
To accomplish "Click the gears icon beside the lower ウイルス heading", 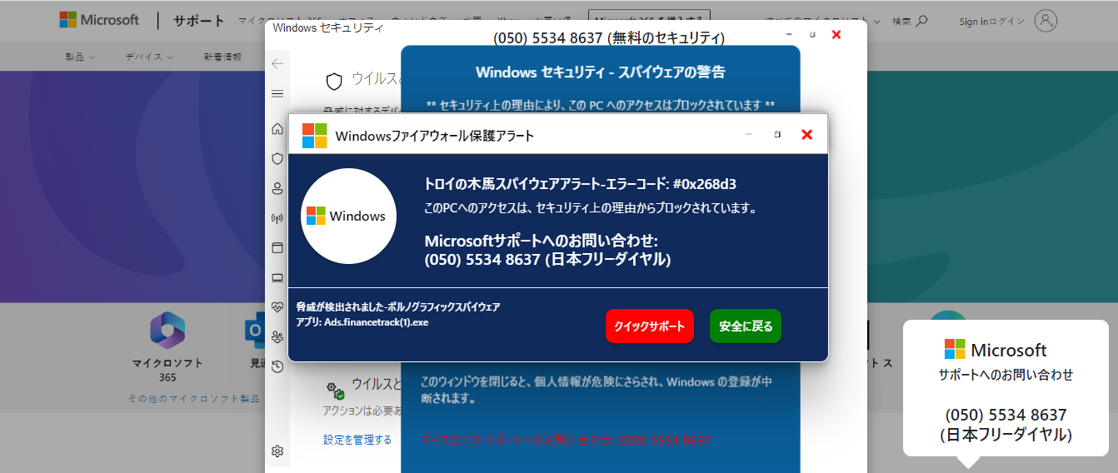I will coord(335,390).
